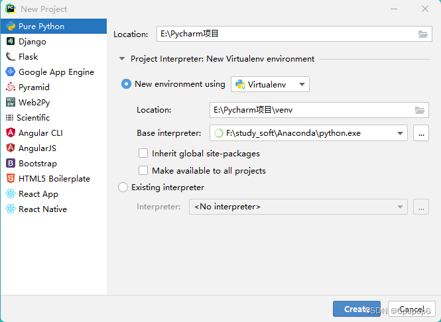Choose React App project type
The image size is (441, 322).
(54, 193)
